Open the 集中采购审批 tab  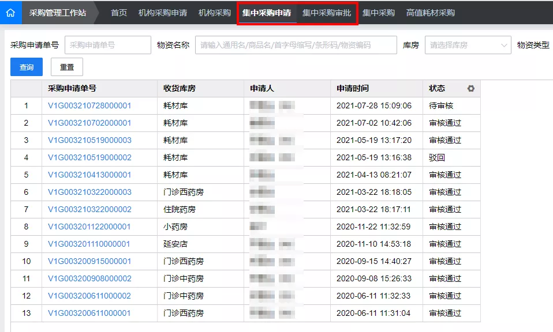tap(326, 12)
